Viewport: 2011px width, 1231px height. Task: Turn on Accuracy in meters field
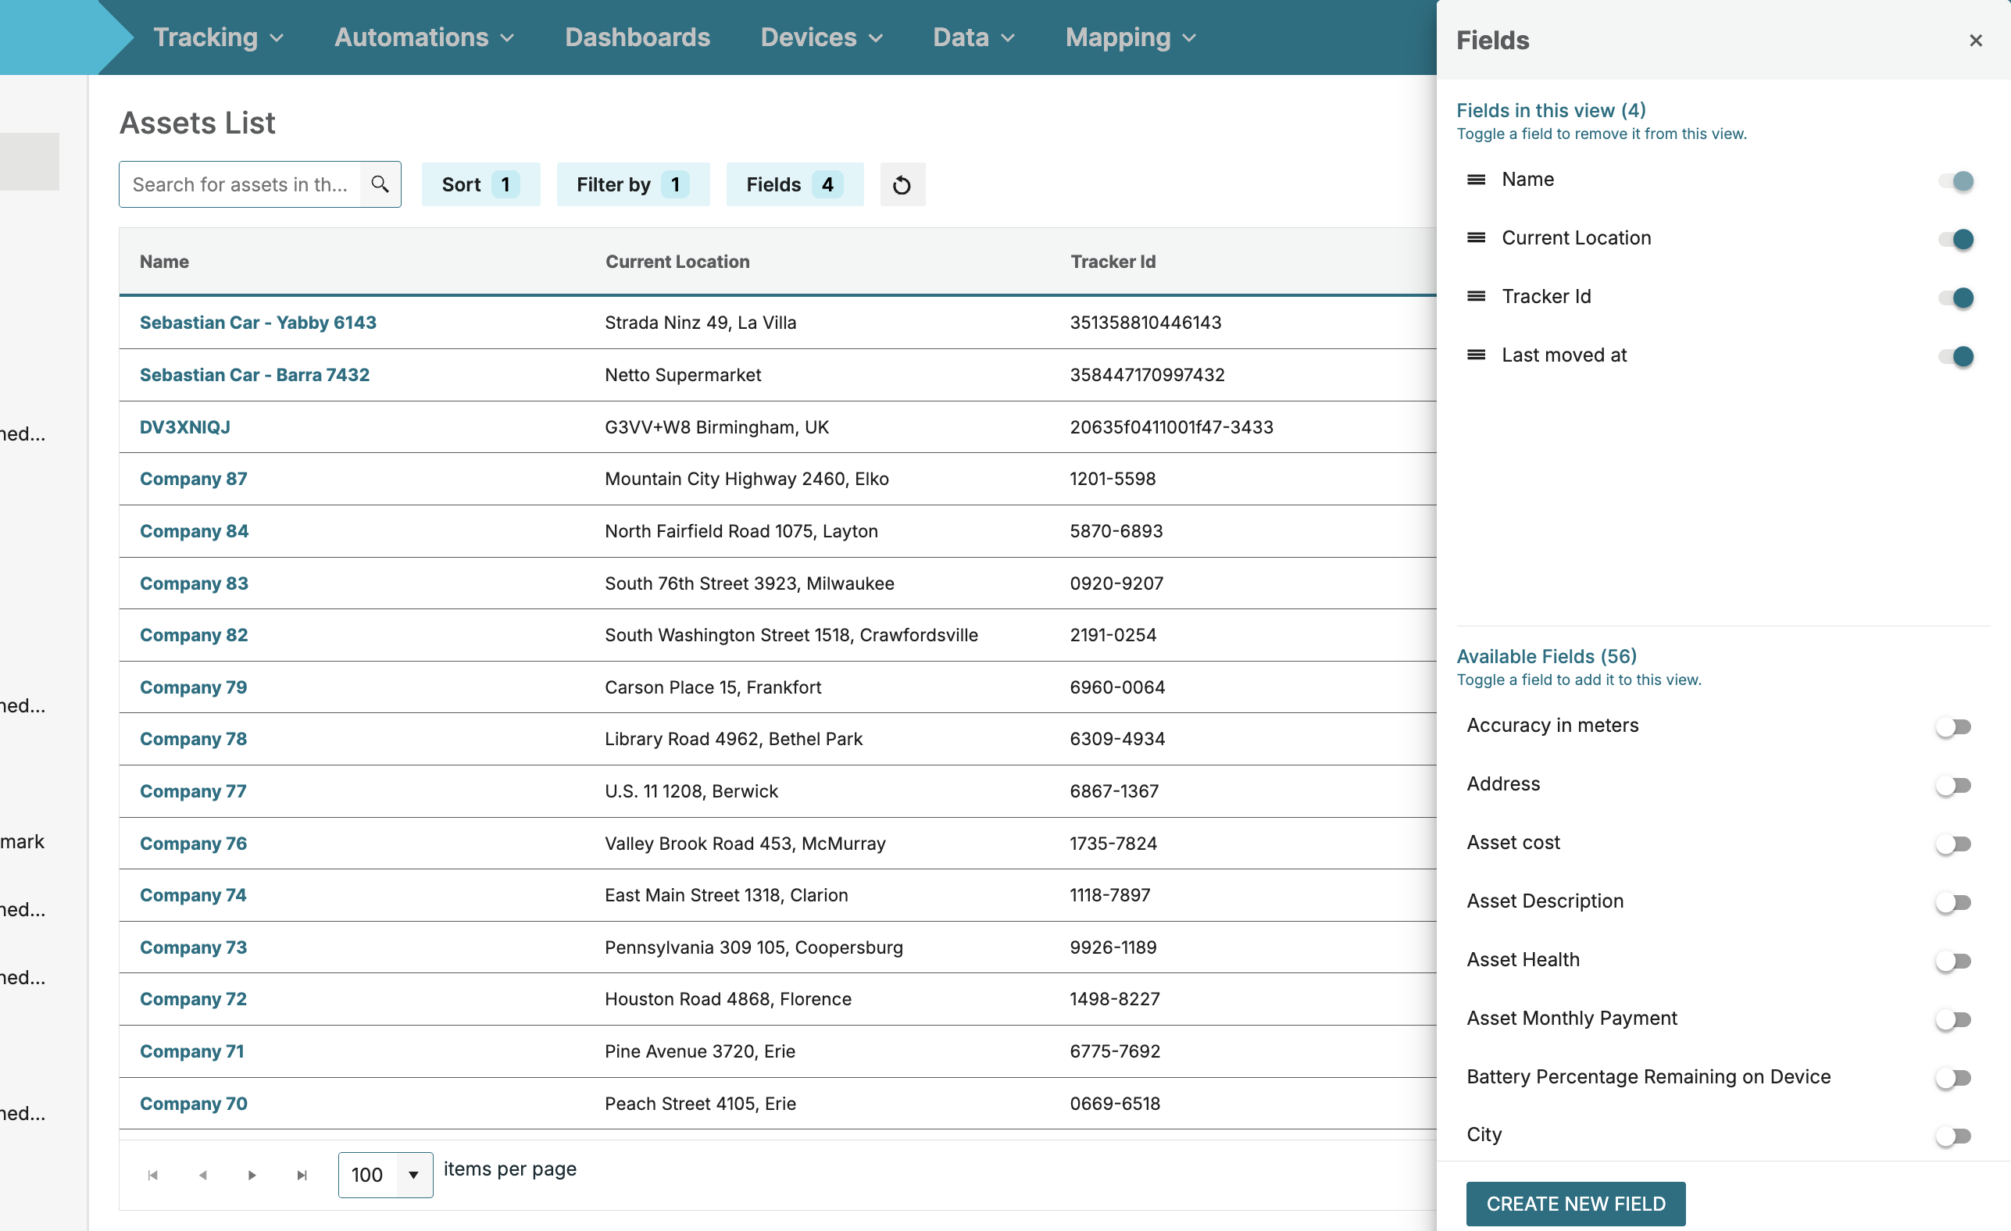point(1954,727)
